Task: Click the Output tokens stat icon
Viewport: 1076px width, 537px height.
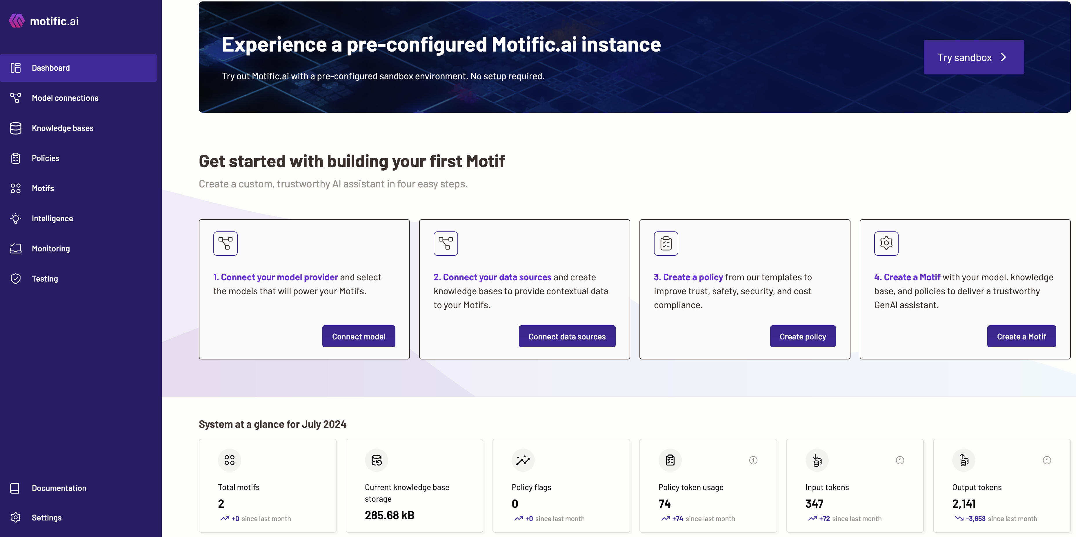Action: click(x=964, y=460)
